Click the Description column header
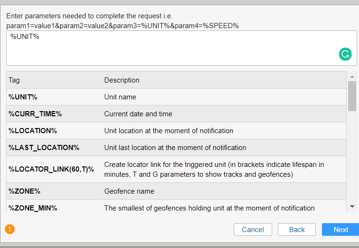Viewport: 359px width, 248px height. tap(122, 80)
